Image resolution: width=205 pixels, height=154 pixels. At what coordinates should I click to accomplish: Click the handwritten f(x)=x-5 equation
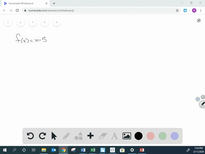point(31,38)
